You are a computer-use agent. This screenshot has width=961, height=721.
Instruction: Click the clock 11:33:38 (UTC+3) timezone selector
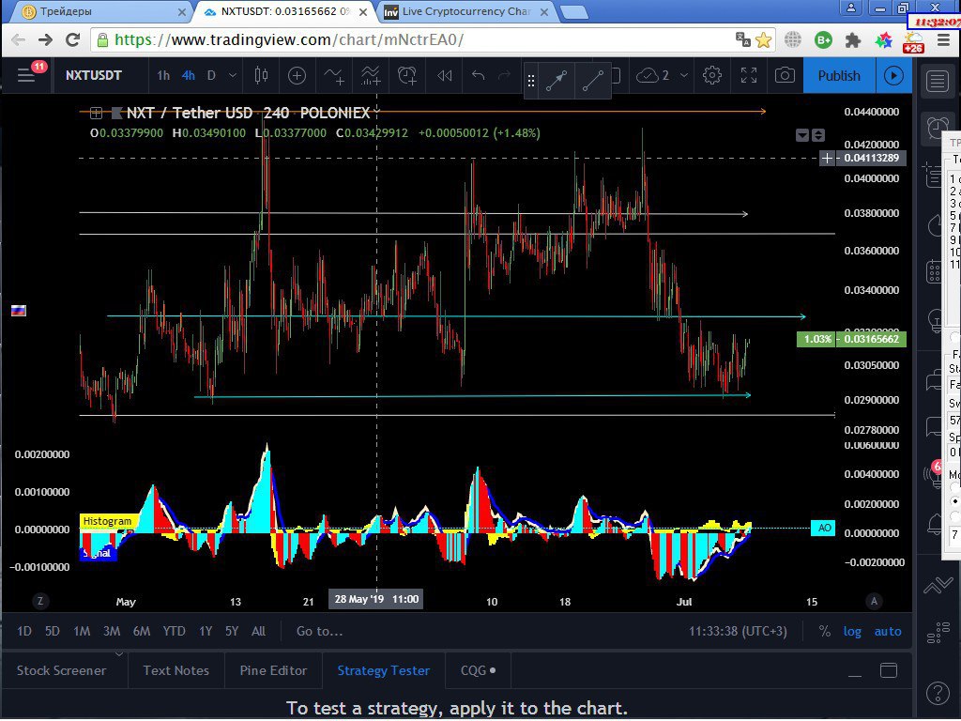[738, 631]
